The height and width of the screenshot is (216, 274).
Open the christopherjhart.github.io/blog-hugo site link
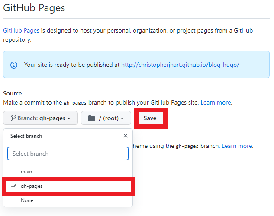point(180,65)
